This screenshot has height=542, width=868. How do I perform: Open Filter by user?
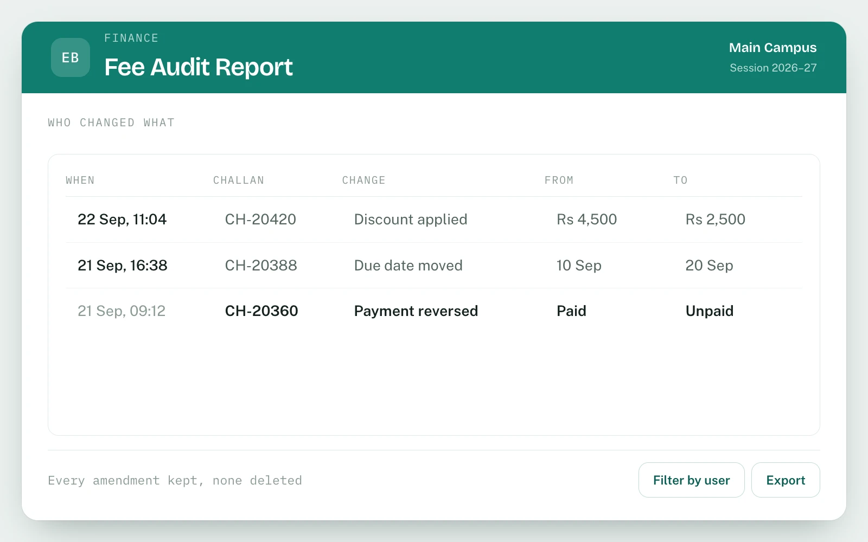point(691,480)
